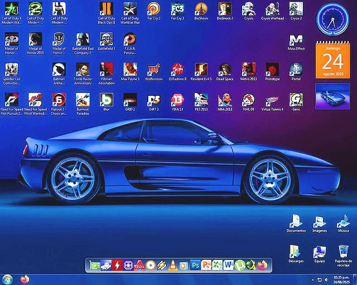
Task: Open the Crysis 2 shortcut
Action: [296, 11]
